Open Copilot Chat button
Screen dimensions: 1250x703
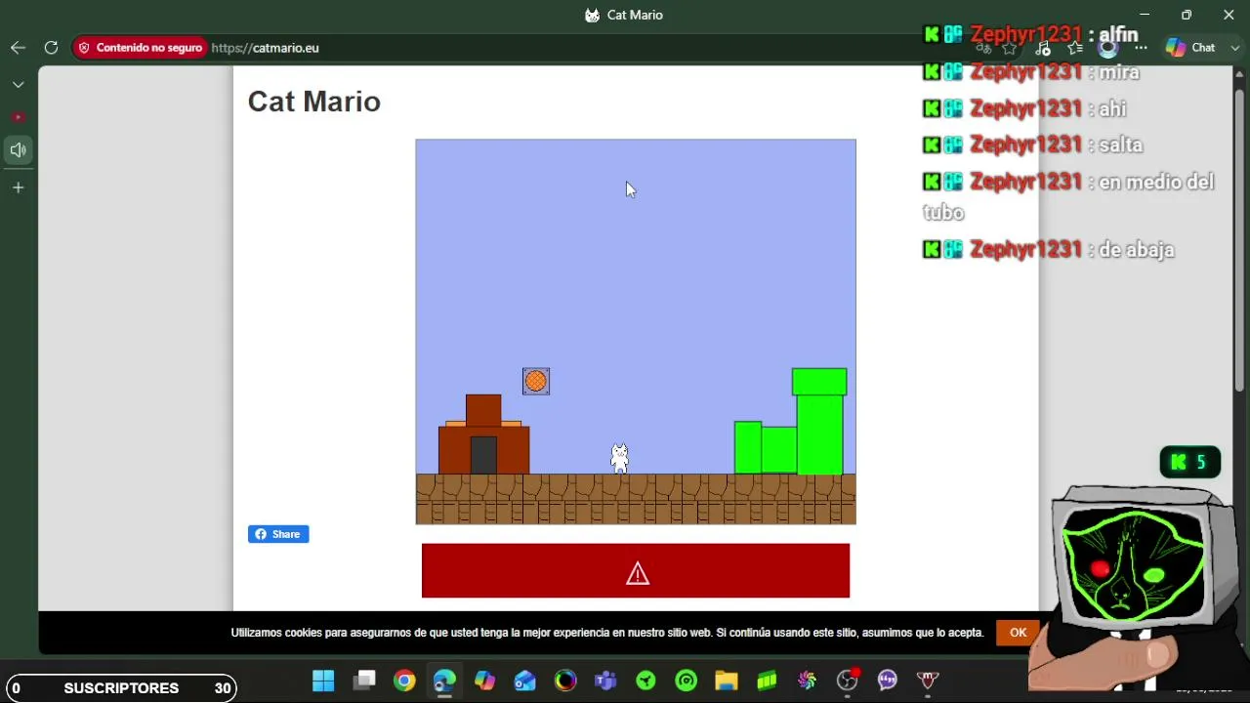[x=1190, y=47]
